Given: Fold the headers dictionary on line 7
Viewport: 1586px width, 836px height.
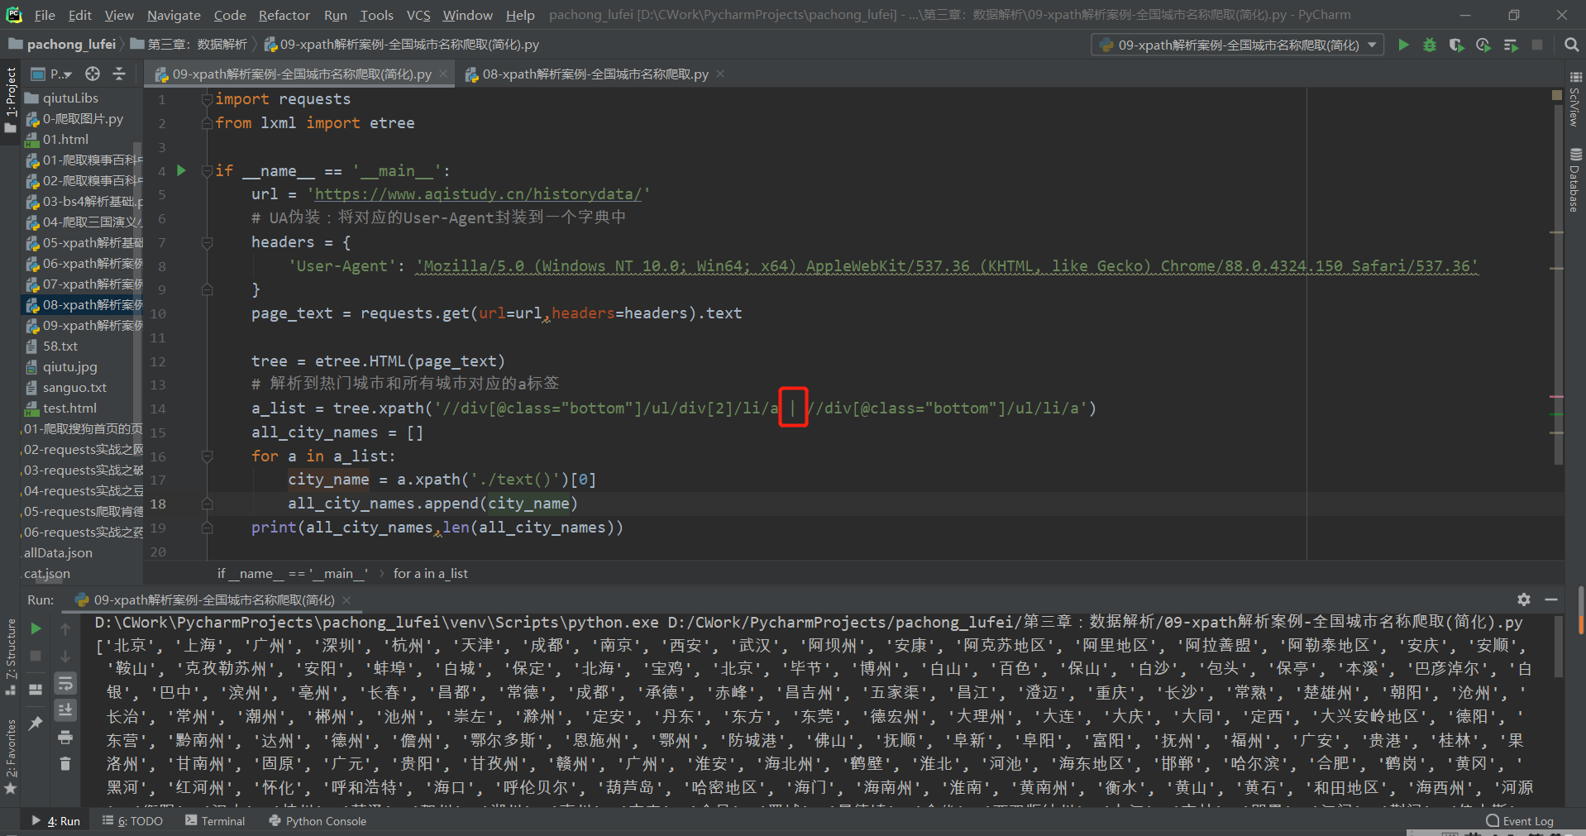Looking at the screenshot, I should point(207,242).
